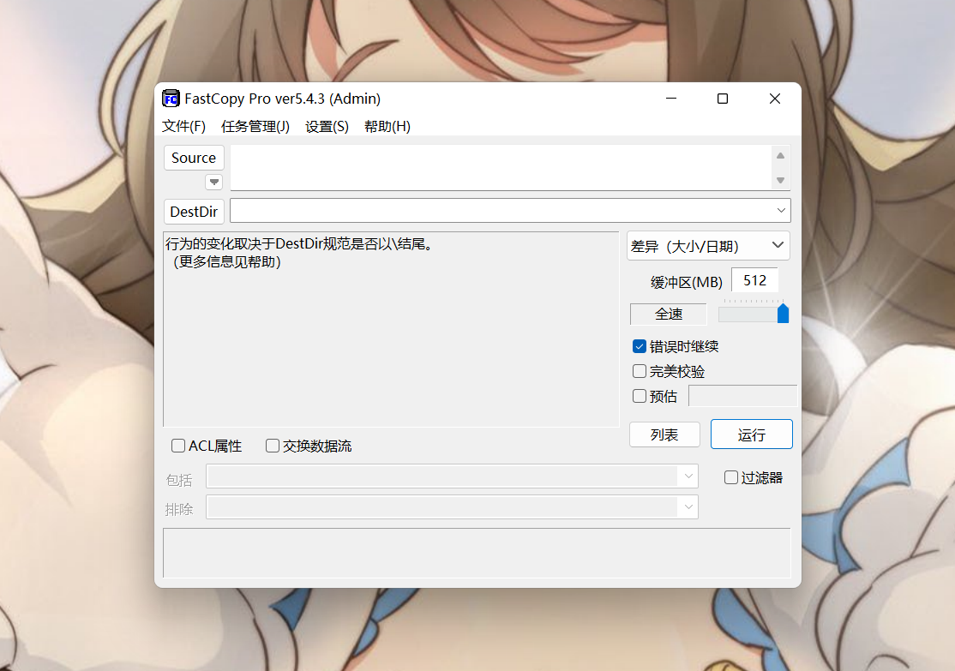Screen dimensions: 955x671
Task: Click the 列表 button
Action: pos(664,434)
